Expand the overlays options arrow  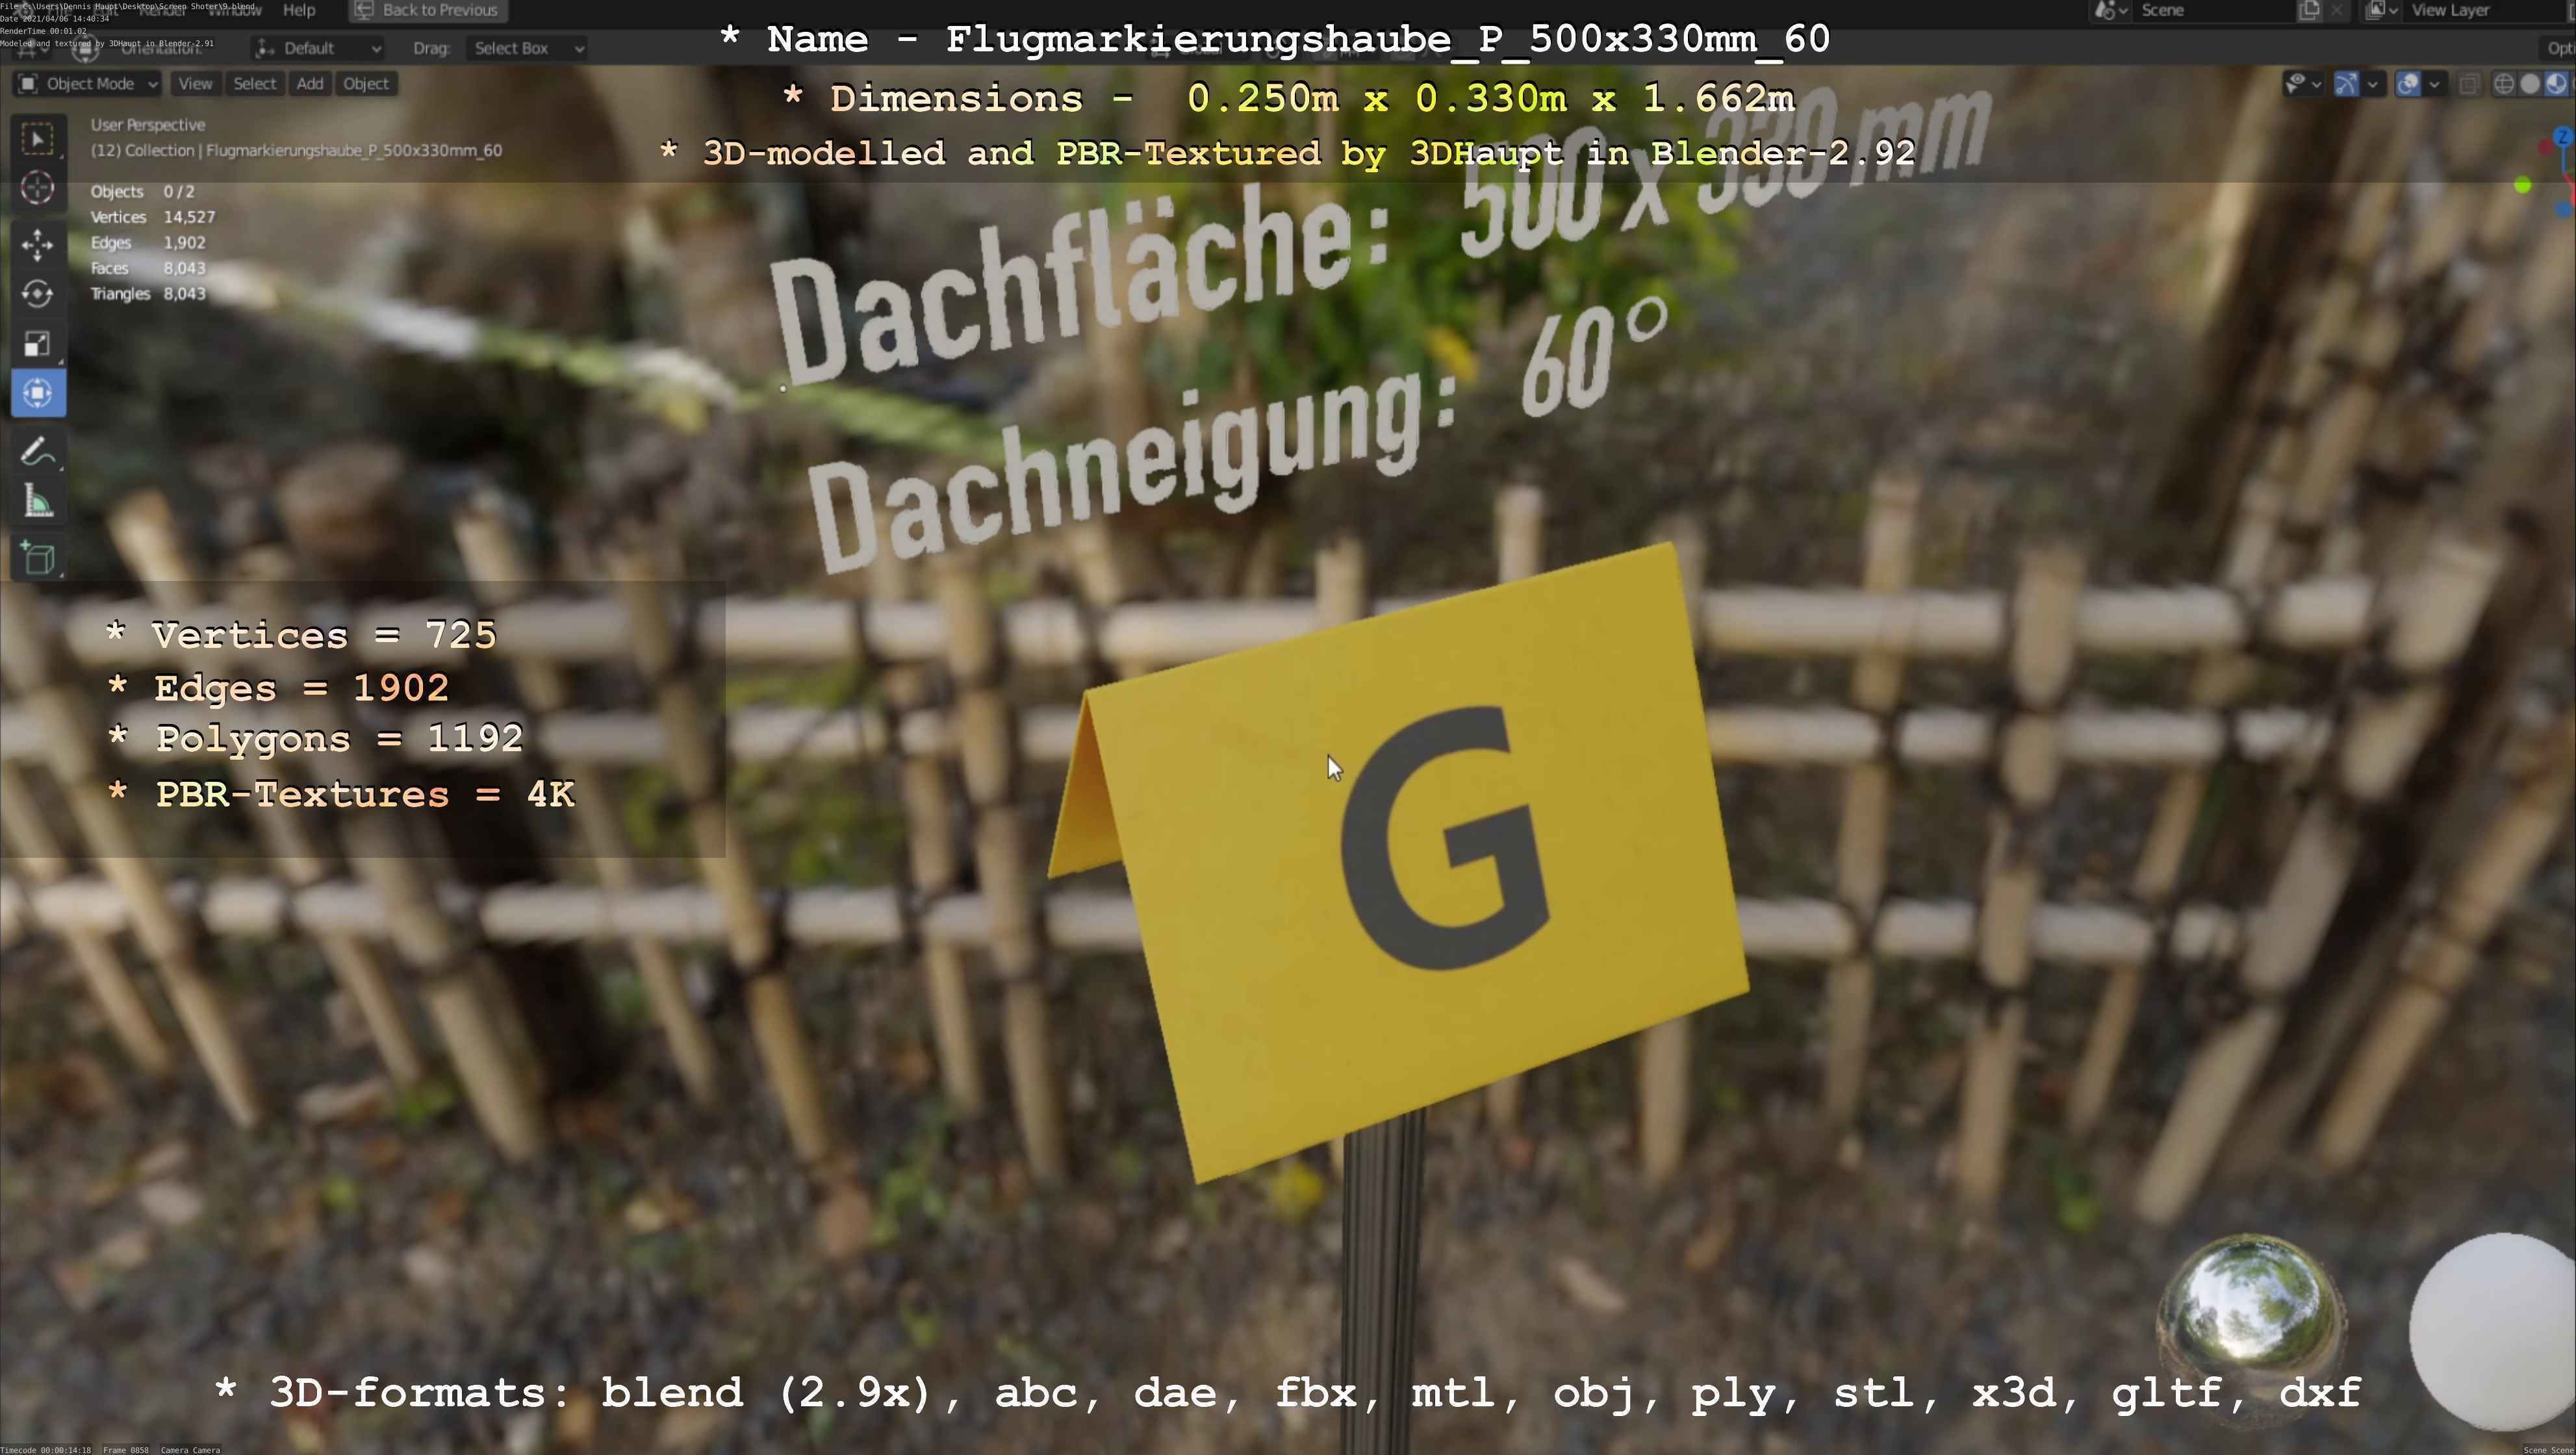2434,84
